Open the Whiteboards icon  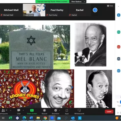(x=79, y=110)
